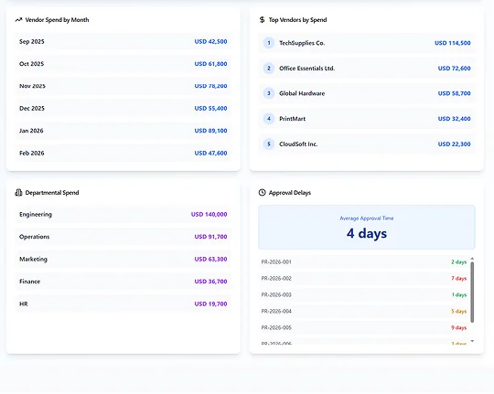
Task: Click the USD 42,500 amount
Action: click(x=210, y=41)
